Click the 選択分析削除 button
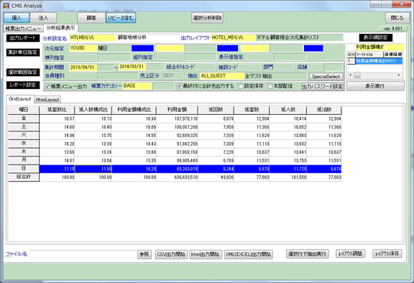Screen dimensions: 414x283 point(207,18)
